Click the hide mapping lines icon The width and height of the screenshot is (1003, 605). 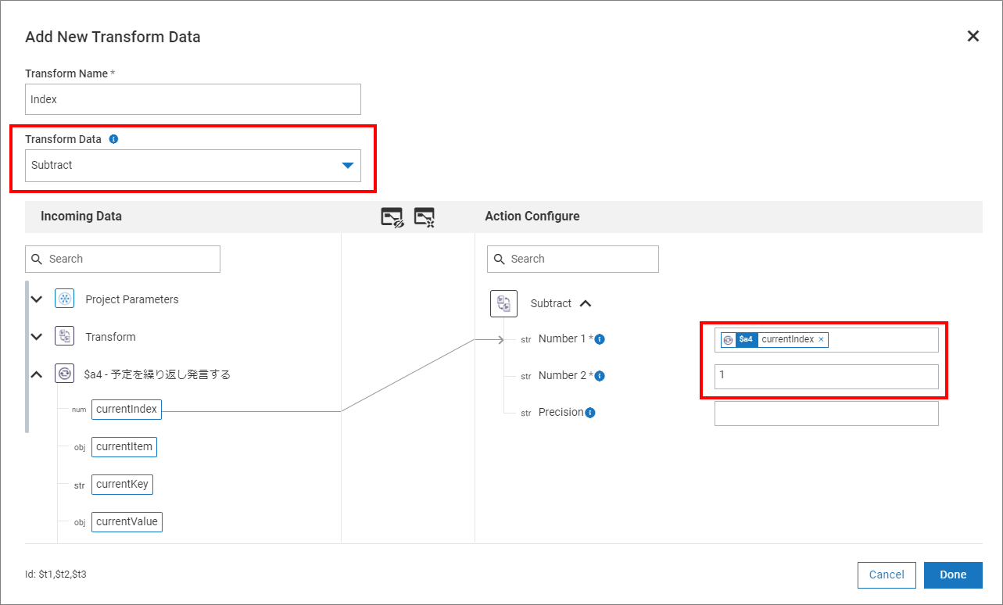(392, 217)
